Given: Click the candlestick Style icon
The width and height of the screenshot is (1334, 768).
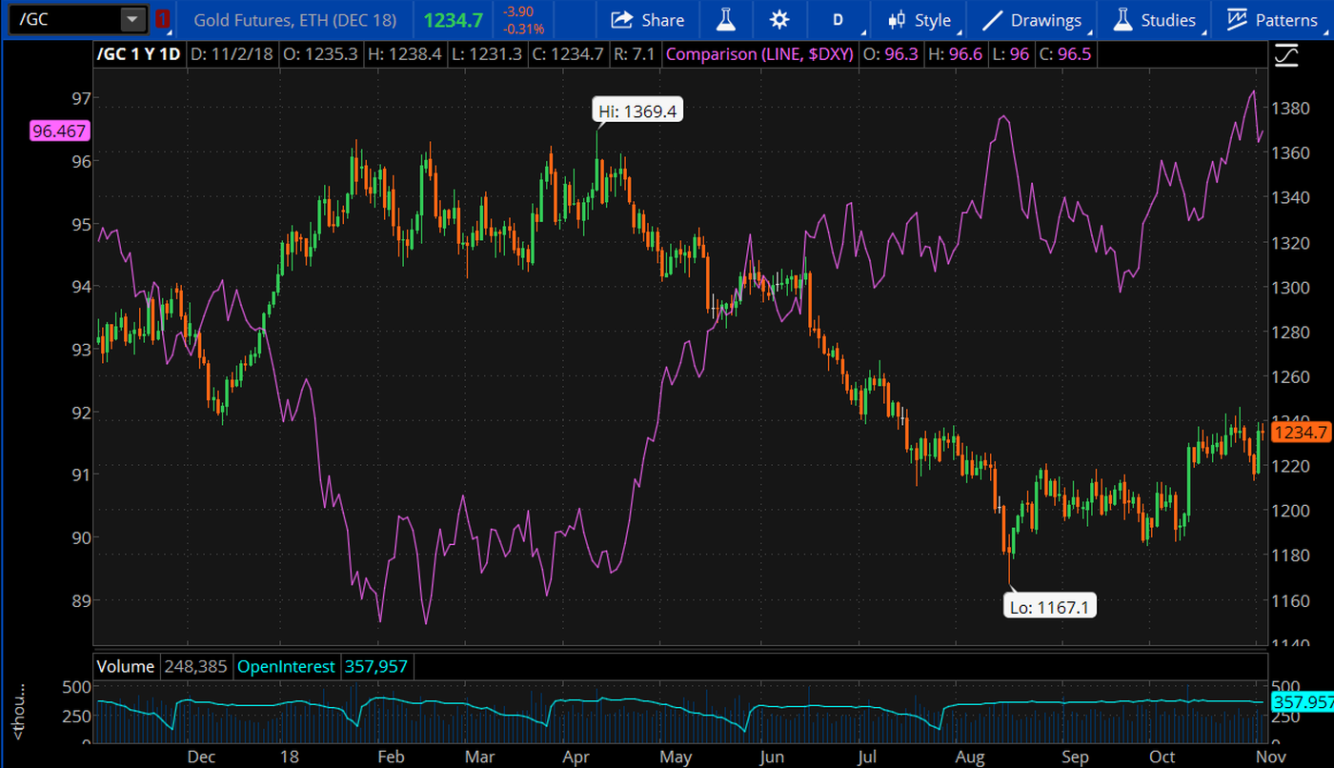Looking at the screenshot, I should (896, 19).
